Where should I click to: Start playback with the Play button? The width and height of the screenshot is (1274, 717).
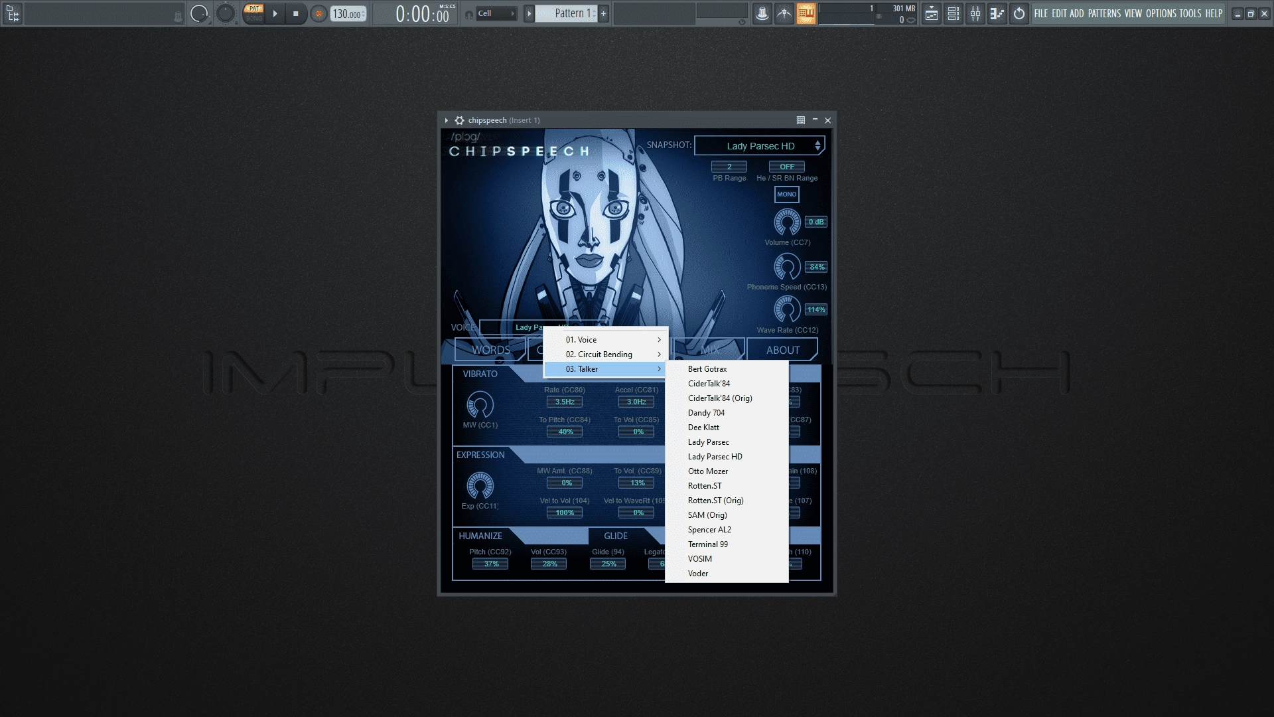pos(275,13)
